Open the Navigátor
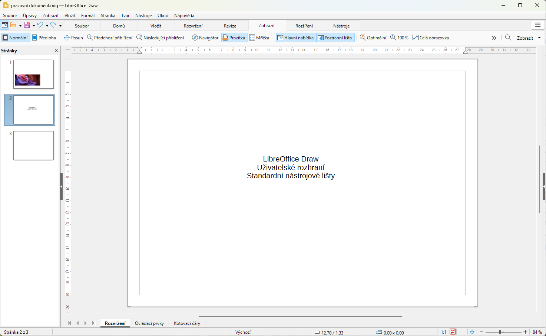Image resolution: width=546 pixels, height=336 pixels. coord(205,37)
